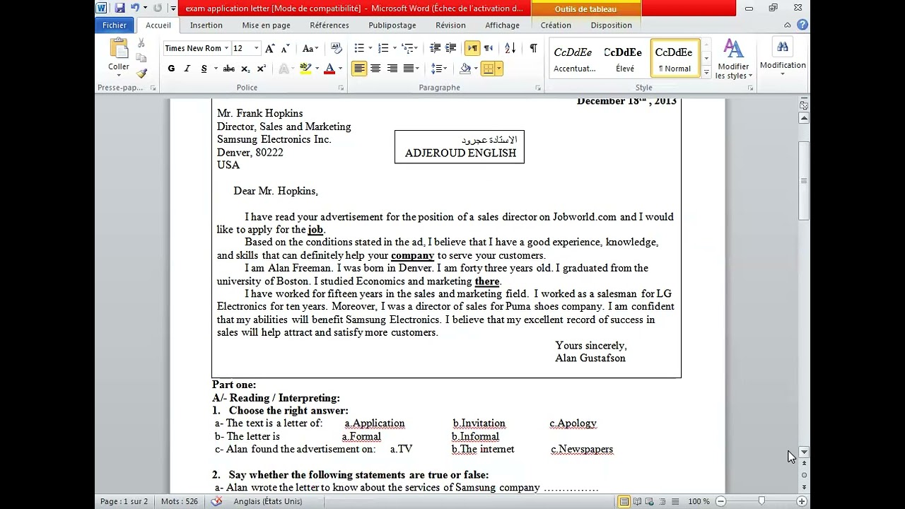Decrease paragraph indent
This screenshot has width=905, height=509.
pyautogui.click(x=435, y=48)
